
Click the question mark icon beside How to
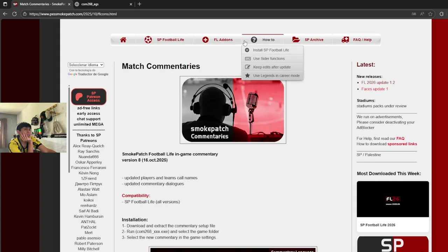(254, 40)
